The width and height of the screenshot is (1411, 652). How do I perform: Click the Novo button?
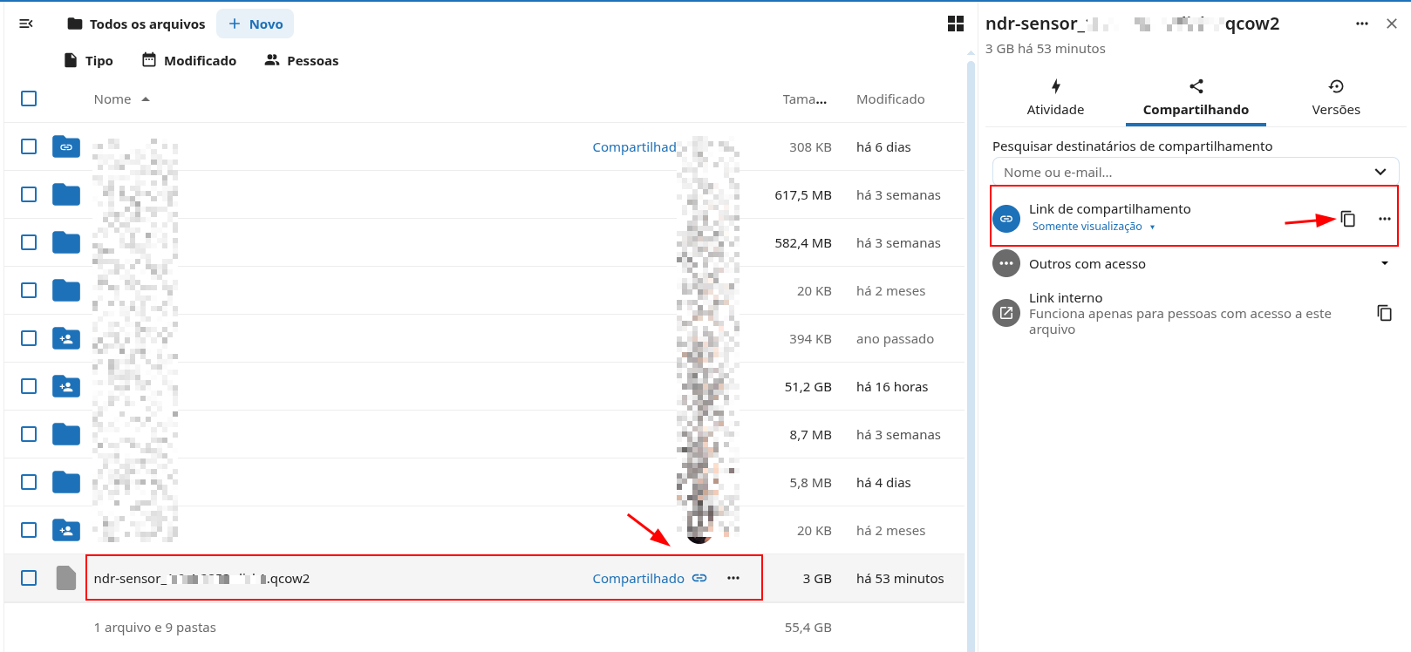click(256, 24)
